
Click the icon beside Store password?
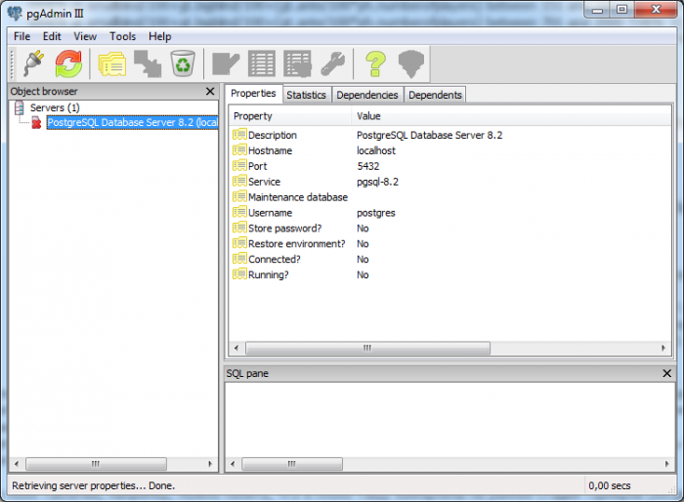coord(239,228)
